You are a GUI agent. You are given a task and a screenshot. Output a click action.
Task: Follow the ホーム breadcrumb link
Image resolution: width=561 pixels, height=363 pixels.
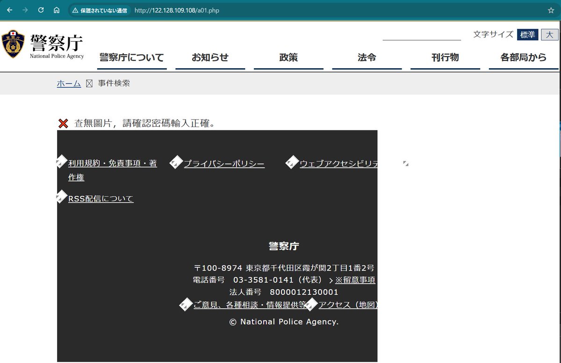(x=69, y=84)
